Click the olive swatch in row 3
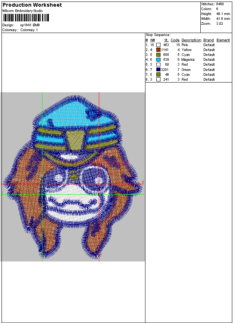The height and width of the screenshot is (323, 233). point(158,55)
